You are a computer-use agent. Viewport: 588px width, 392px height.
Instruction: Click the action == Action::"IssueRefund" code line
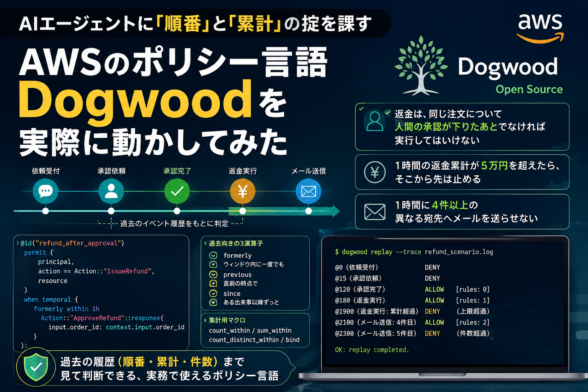[x=96, y=271]
